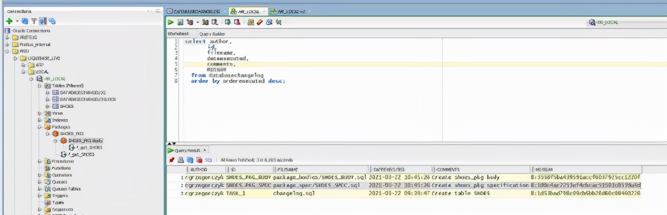Minimize the Connections panel
667x215 pixels.
tap(158, 10)
